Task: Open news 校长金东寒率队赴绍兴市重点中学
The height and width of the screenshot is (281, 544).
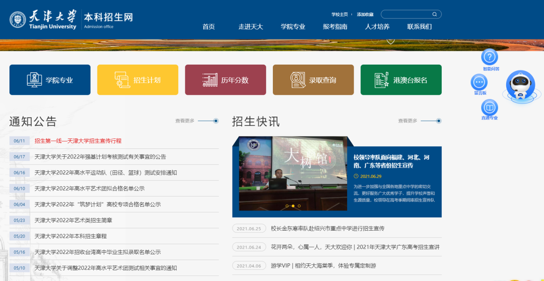Action: click(x=328, y=228)
